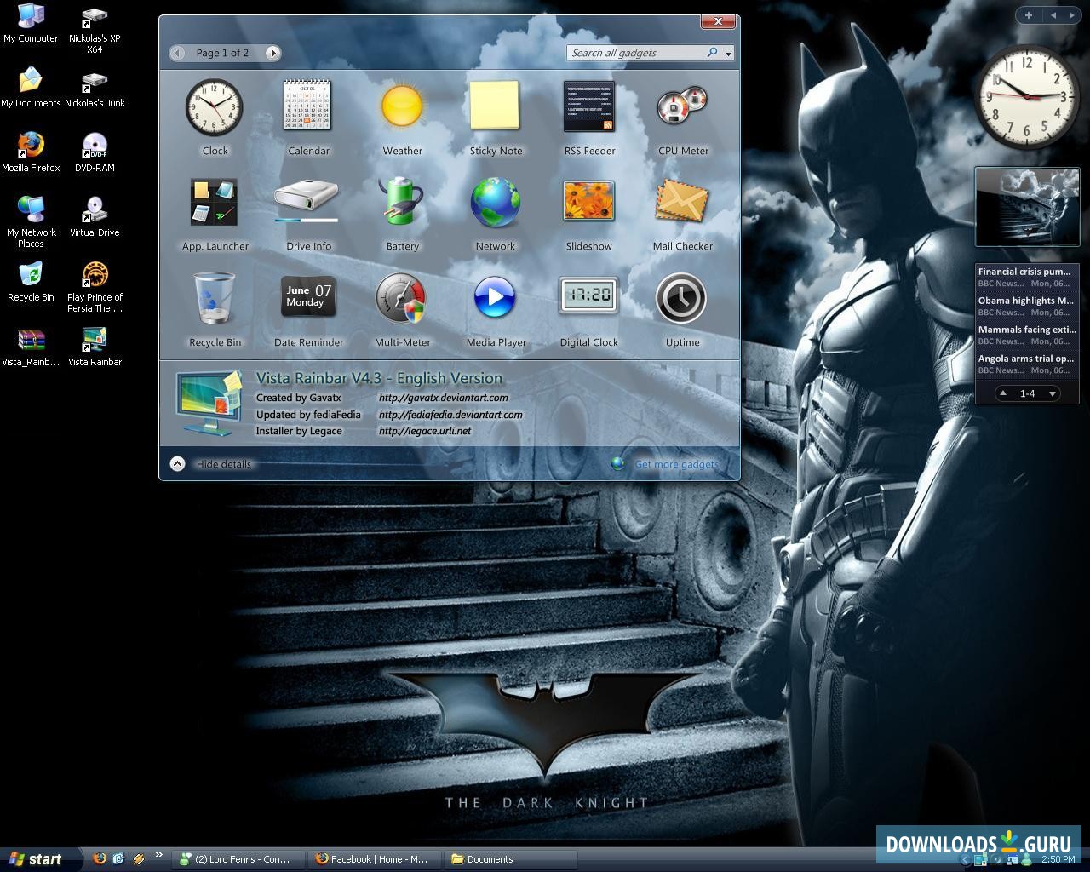The image size is (1090, 872).
Task: Select Nickolas's Junk drive shortcut
Action: coord(95,89)
